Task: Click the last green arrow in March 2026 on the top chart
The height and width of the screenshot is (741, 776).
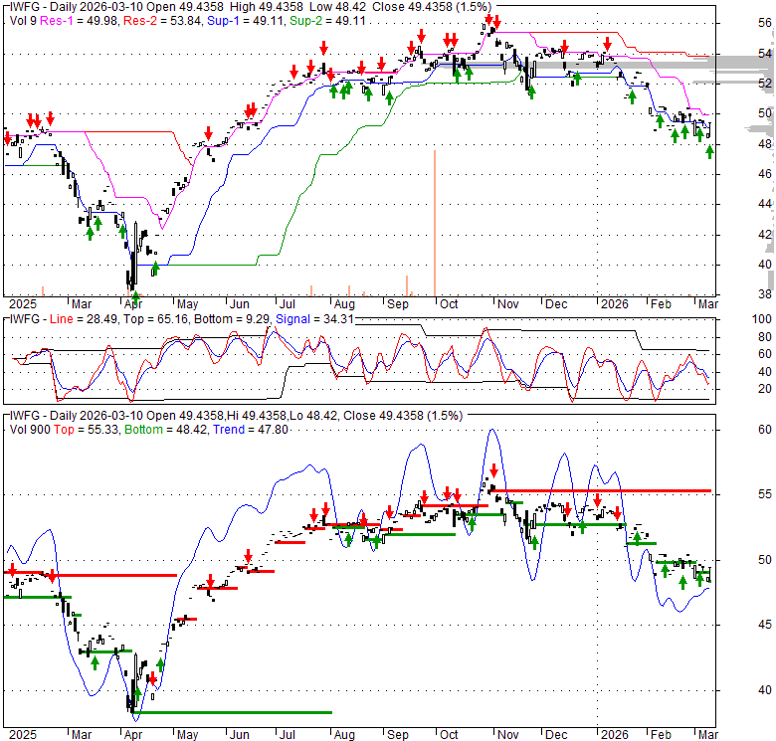Action: 709,151
